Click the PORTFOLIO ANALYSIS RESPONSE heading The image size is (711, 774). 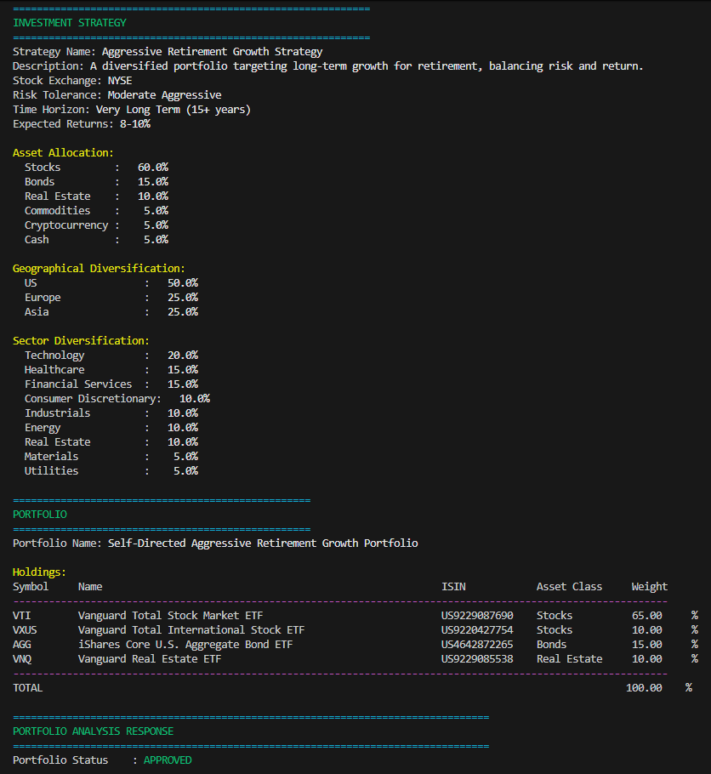94,731
